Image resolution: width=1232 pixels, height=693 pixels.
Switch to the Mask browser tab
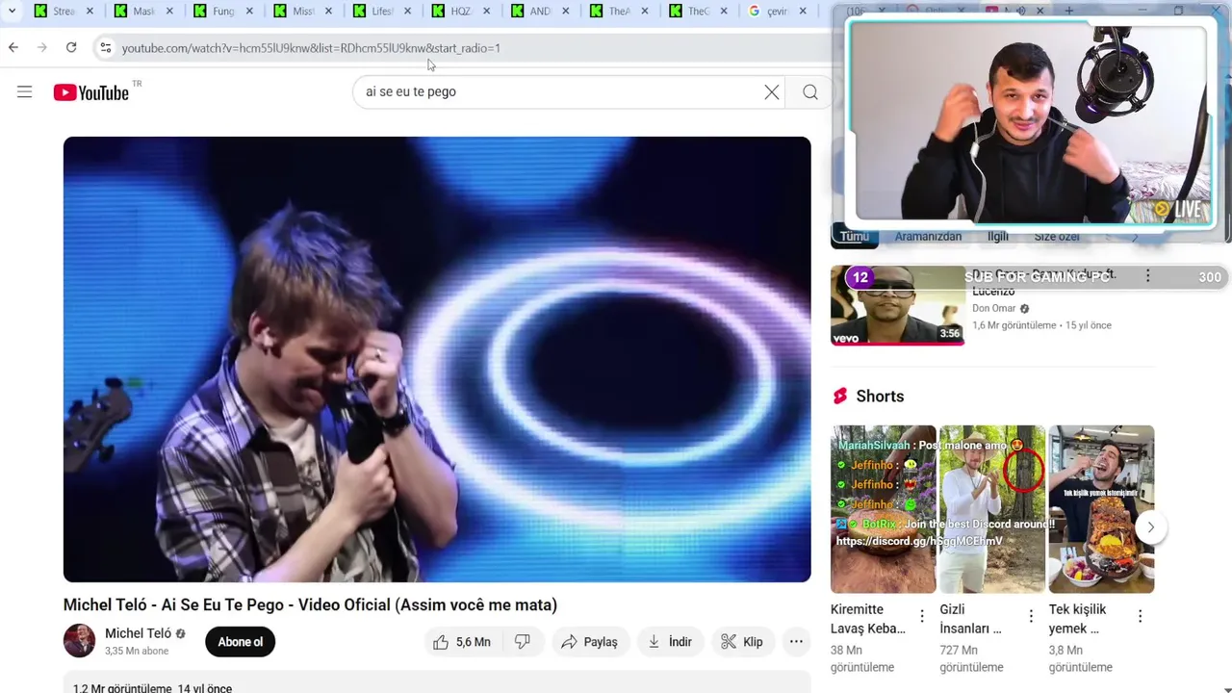143,12
